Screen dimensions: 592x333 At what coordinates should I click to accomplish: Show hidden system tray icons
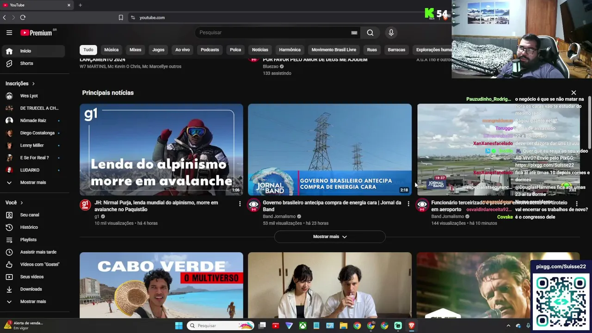point(508,326)
